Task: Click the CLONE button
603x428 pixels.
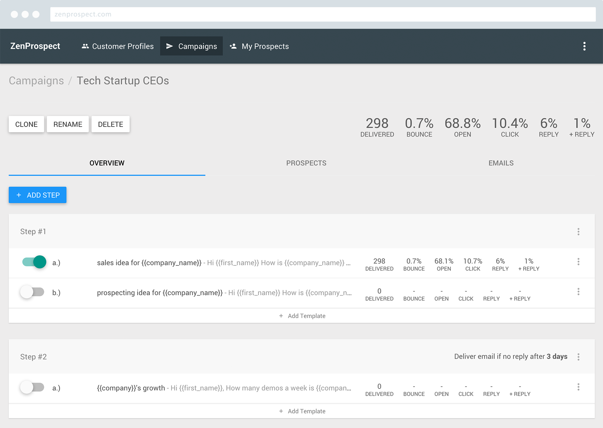Action: pyautogui.click(x=26, y=124)
